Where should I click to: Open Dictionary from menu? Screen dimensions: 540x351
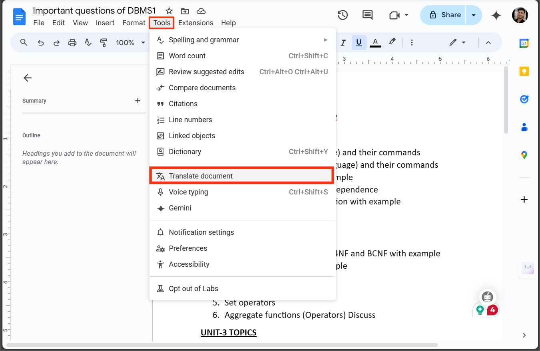pos(243,152)
